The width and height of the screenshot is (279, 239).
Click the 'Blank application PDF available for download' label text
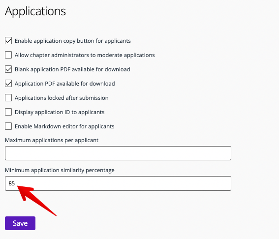pos(72,69)
